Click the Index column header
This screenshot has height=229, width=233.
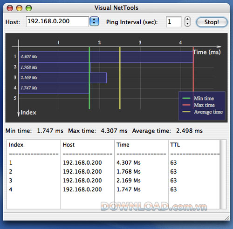[16, 145]
